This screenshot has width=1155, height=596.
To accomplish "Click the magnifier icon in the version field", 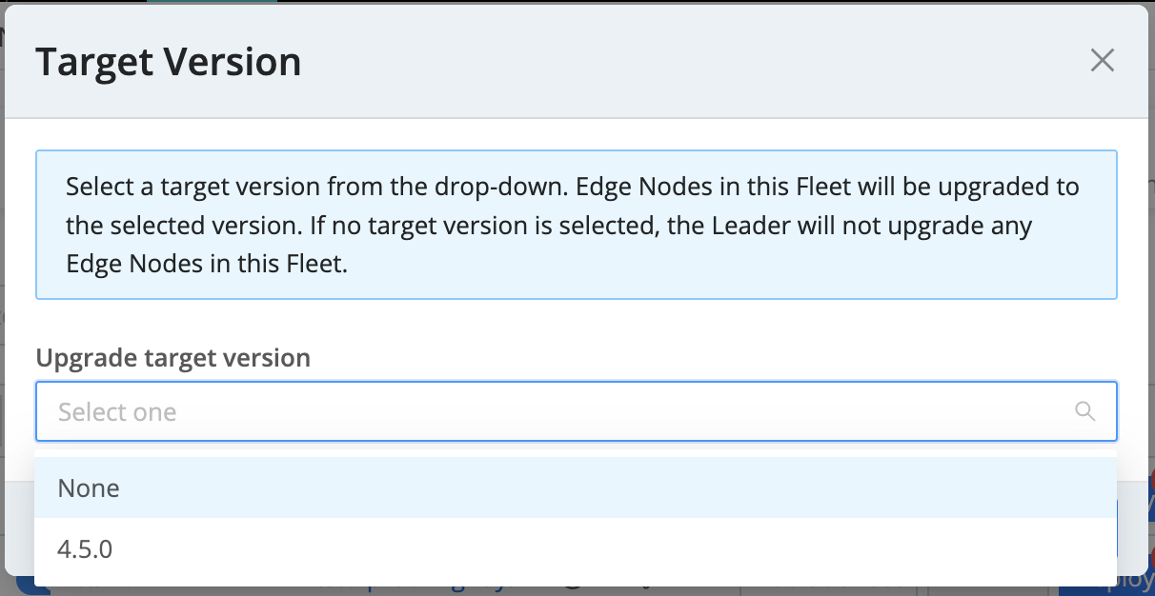I will pos(1084,411).
